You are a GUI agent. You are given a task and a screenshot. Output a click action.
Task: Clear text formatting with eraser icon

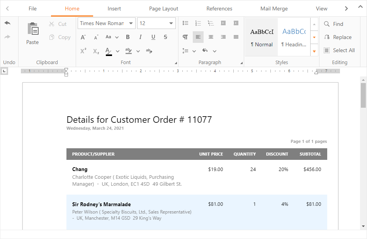pos(149,51)
